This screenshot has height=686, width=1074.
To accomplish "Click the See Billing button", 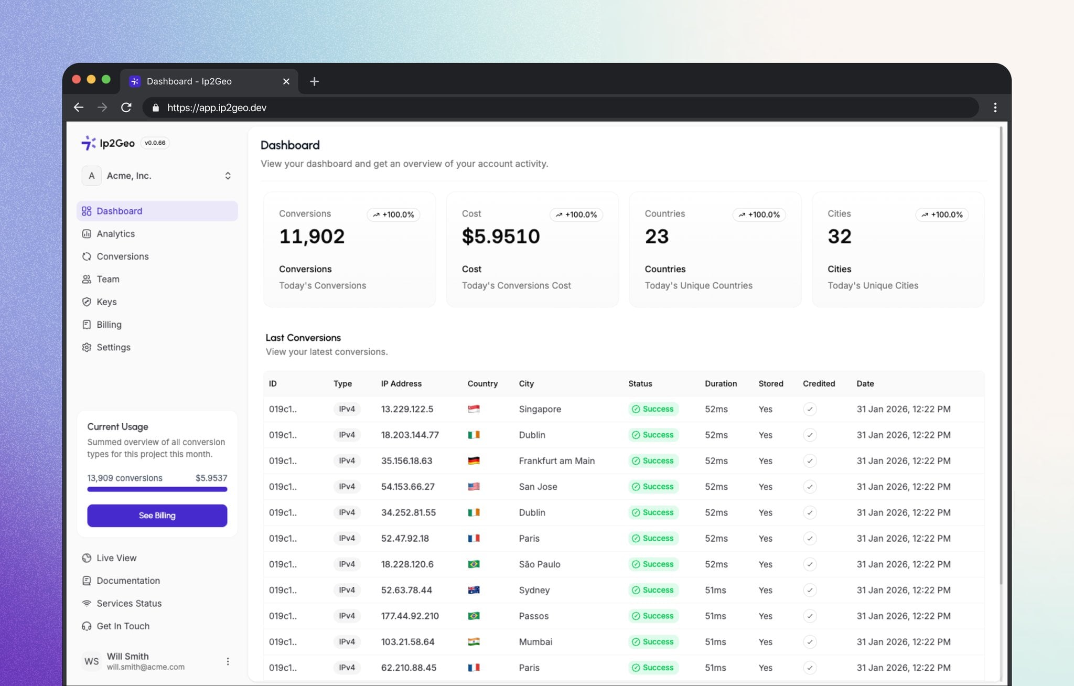I will pyautogui.click(x=157, y=516).
